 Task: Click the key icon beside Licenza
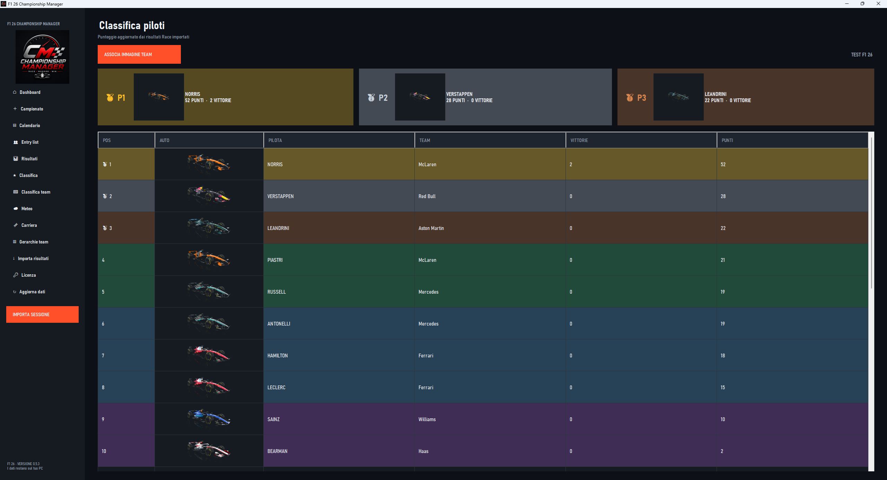click(16, 275)
